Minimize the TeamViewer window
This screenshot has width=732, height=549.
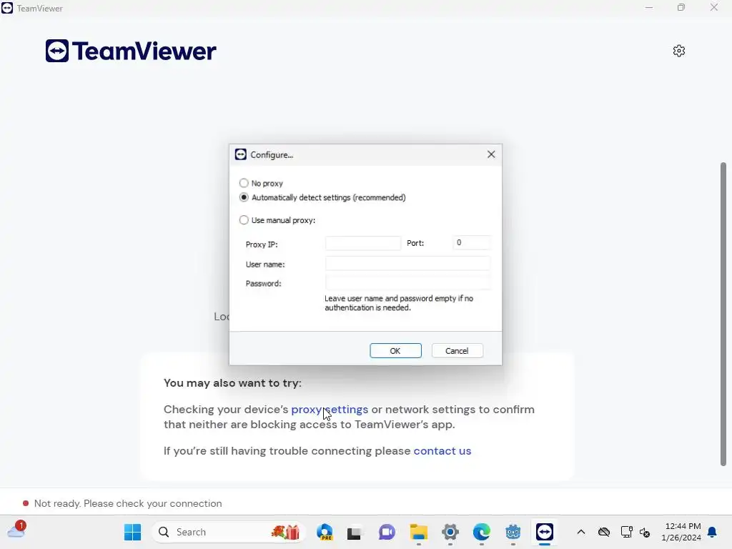point(649,8)
